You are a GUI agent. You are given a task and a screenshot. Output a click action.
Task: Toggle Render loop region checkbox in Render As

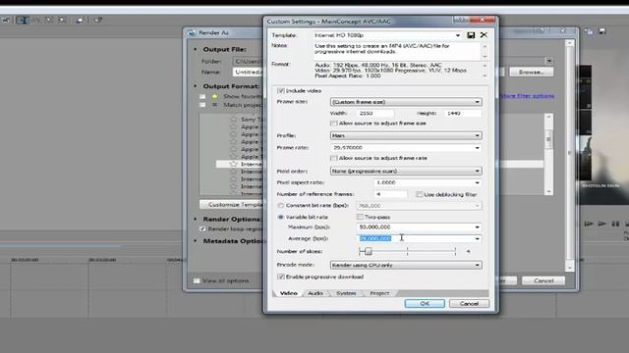[202, 228]
